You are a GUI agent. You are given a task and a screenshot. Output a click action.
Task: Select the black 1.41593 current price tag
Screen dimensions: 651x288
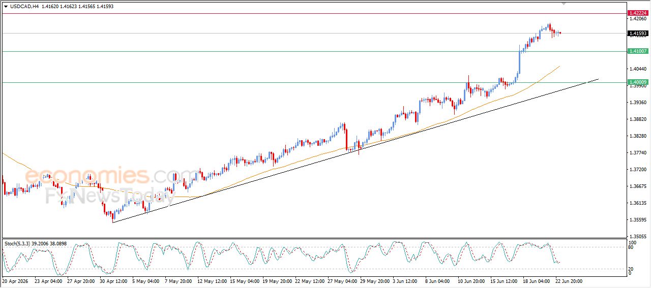638,34
